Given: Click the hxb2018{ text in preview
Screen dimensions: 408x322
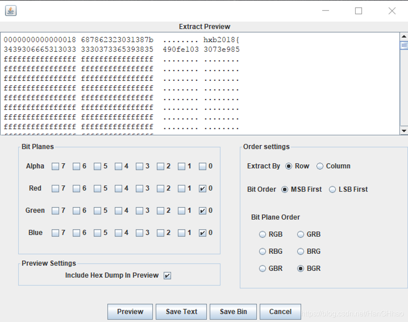Looking at the screenshot, I should click(x=221, y=40).
